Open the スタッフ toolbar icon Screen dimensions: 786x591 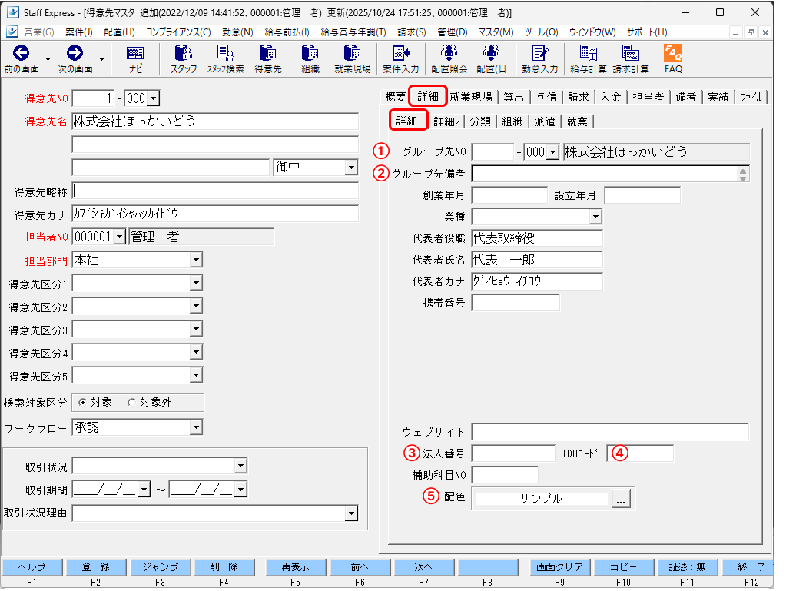click(184, 58)
